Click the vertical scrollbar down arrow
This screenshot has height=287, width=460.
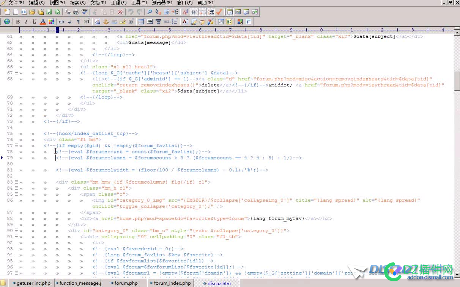457,275
